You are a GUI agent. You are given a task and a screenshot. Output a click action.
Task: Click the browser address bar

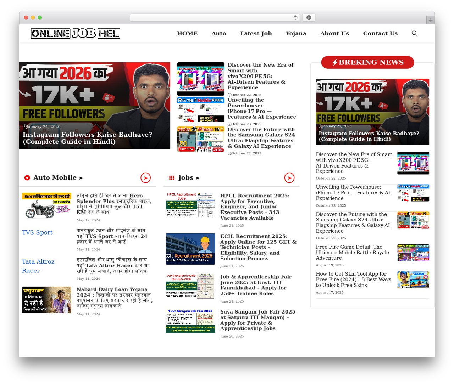click(x=215, y=18)
